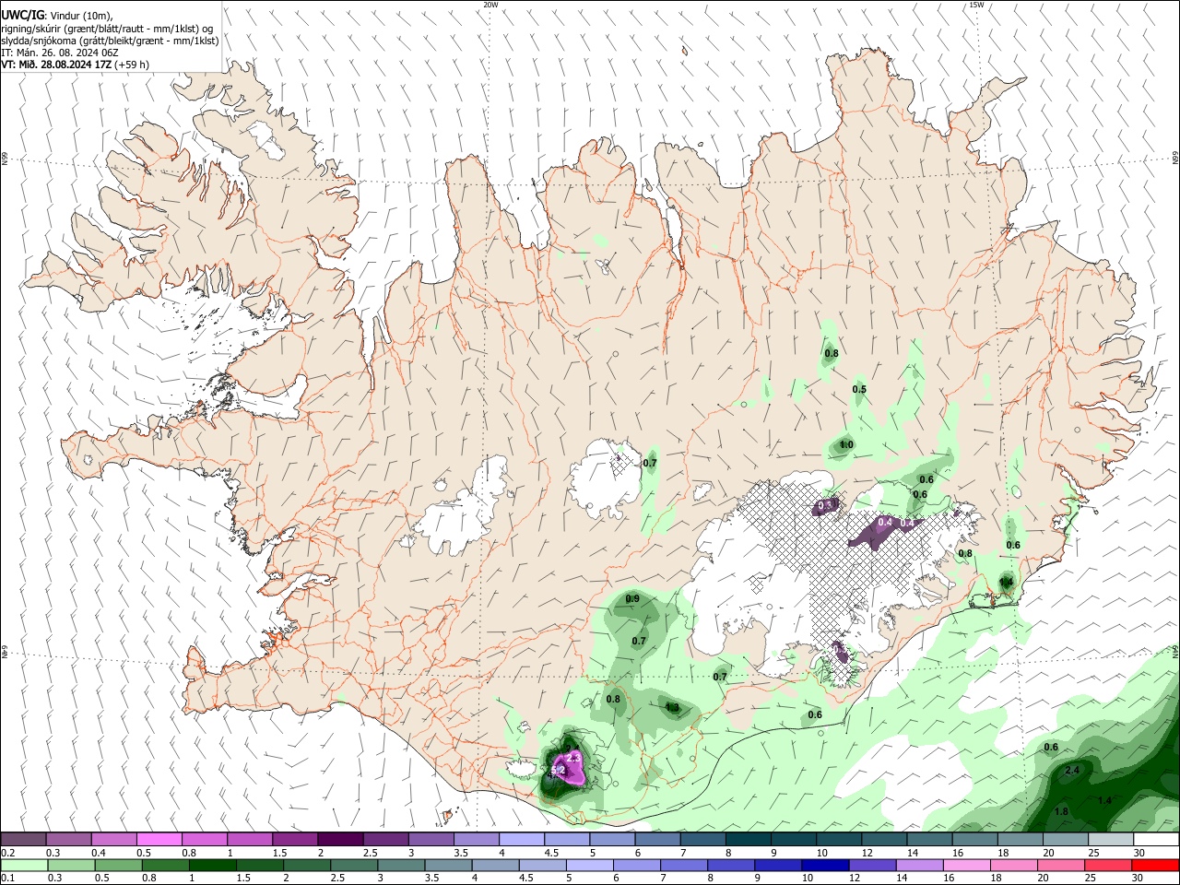Click the snow legend swatch labeled 4

point(522,839)
